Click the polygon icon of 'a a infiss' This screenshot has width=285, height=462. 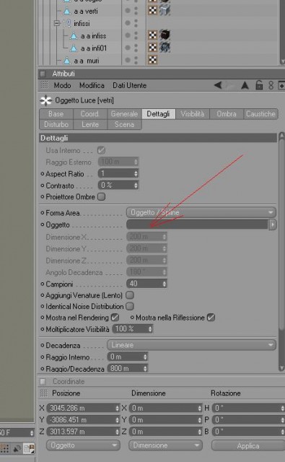pos(74,36)
